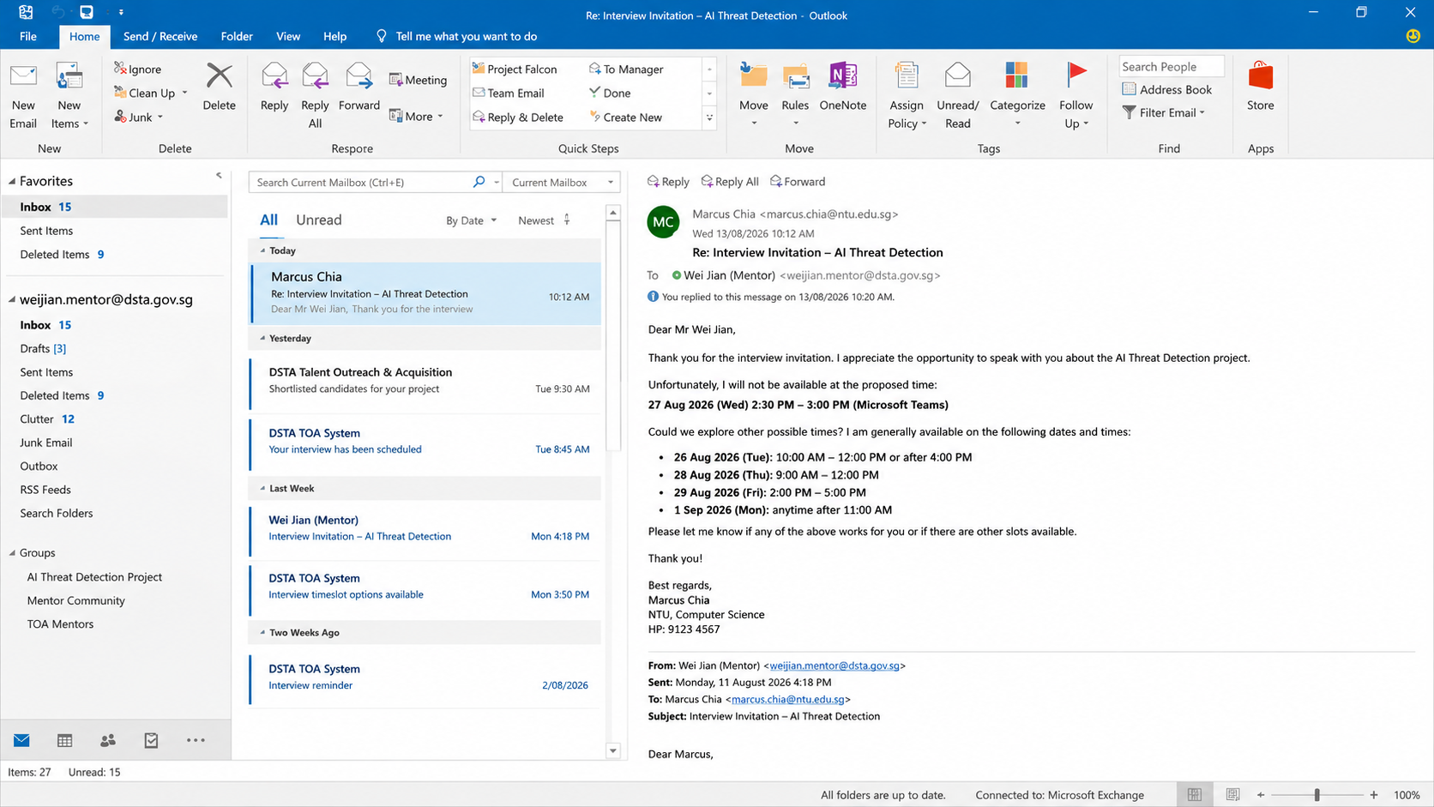The image size is (1434, 807).
Task: Adjust the zoom slider handle
Action: pyautogui.click(x=1317, y=795)
